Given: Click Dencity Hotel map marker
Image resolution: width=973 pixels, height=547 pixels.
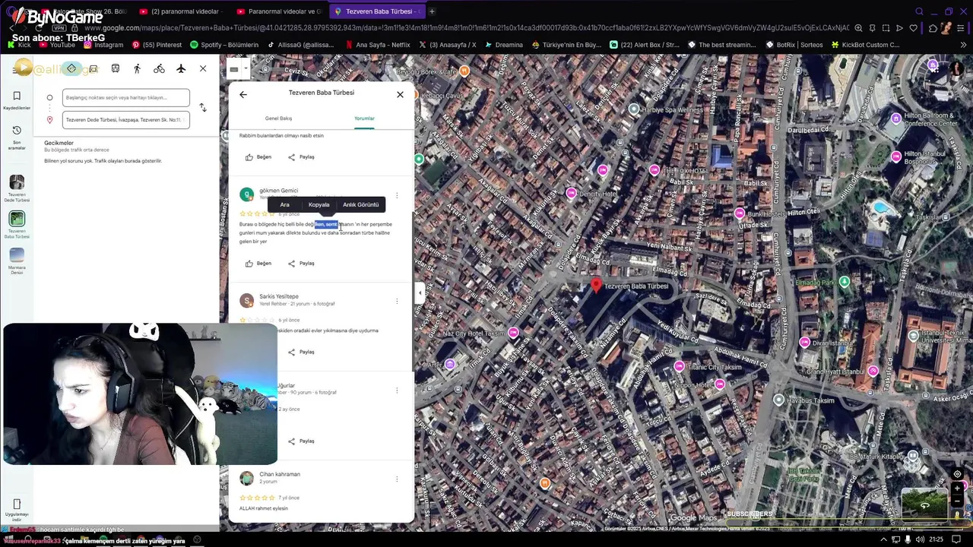Looking at the screenshot, I should [x=570, y=194].
